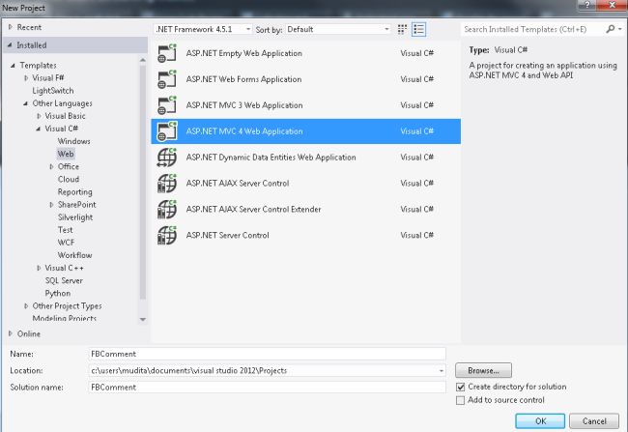This screenshot has height=432, width=628.
Task: Expand Other Project Types node
Action: (x=26, y=306)
